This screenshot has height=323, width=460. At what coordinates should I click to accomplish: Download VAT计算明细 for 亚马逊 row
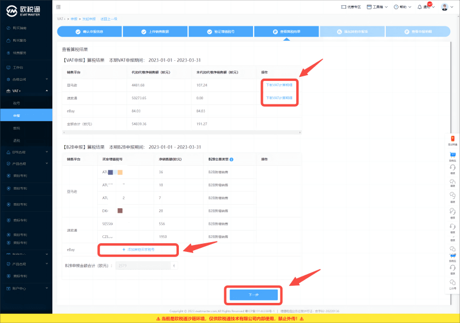(279, 85)
